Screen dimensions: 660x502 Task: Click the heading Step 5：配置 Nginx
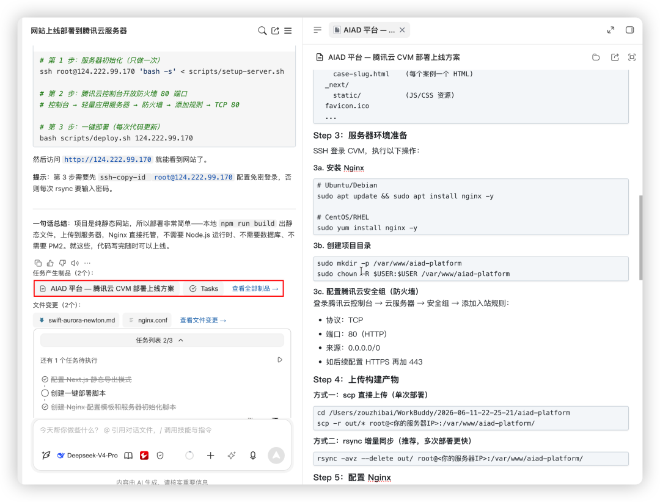coord(352,477)
